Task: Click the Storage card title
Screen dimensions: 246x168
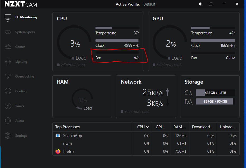Action: pyautogui.click(x=194, y=82)
